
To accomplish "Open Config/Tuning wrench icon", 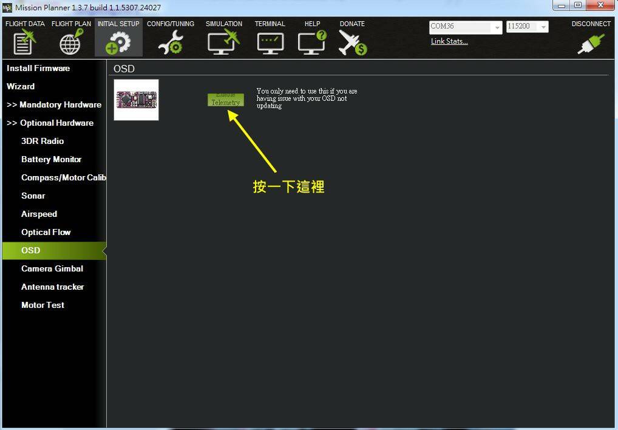I will click(x=171, y=43).
